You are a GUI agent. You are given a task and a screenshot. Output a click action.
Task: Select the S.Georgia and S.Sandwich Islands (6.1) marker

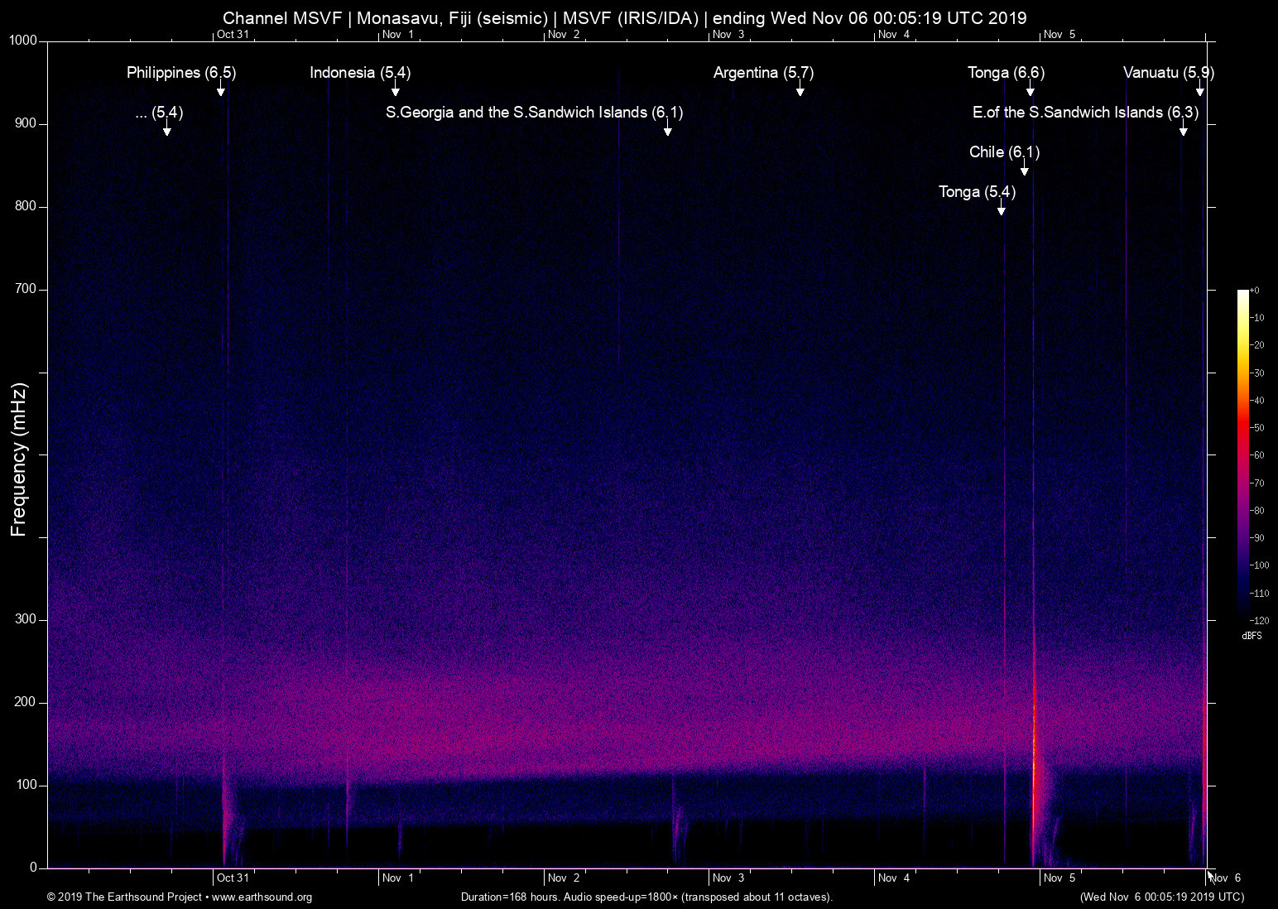pos(534,113)
